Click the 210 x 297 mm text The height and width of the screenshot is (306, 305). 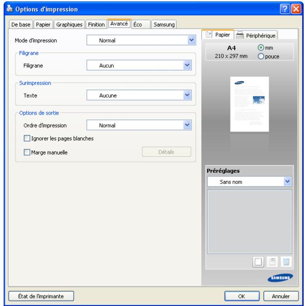[231, 56]
